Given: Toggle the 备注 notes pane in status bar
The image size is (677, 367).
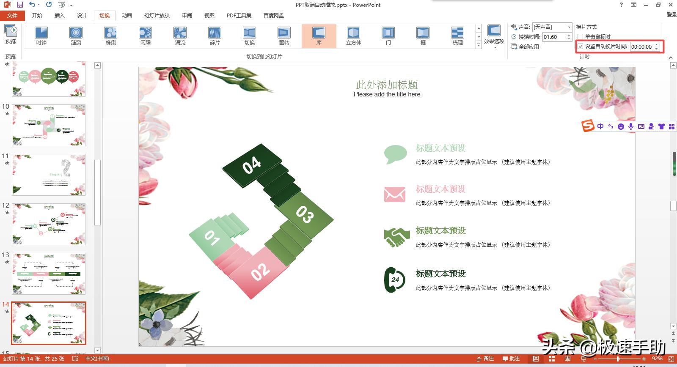Looking at the screenshot, I should [485, 359].
